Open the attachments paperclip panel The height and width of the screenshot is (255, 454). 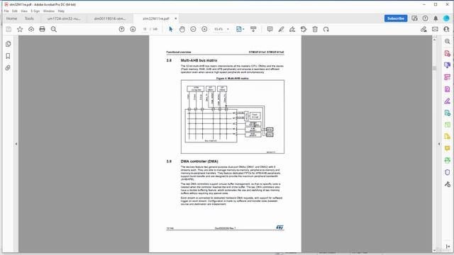(x=8, y=68)
